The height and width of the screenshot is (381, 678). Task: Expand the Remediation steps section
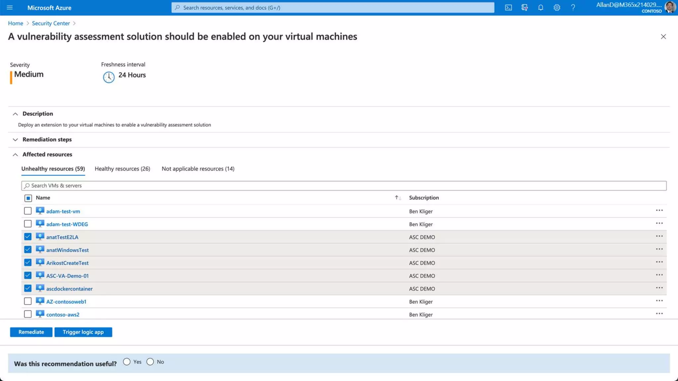[x=47, y=140]
